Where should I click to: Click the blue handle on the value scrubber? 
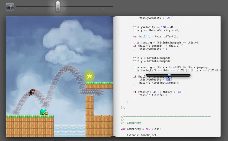point(169,75)
